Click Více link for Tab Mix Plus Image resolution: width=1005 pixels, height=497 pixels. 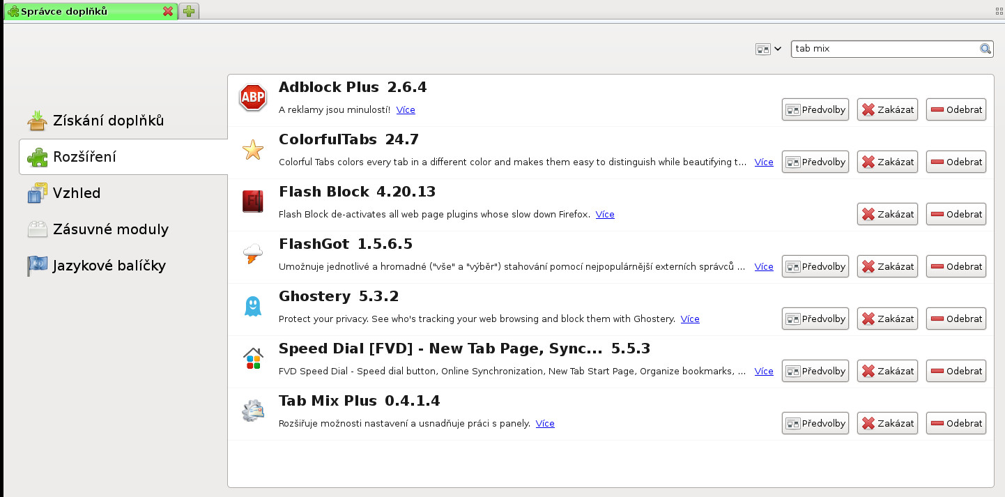coord(545,423)
